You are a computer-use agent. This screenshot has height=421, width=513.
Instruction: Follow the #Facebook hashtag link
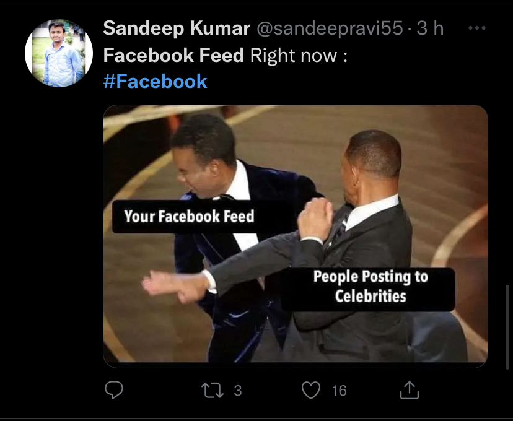click(x=155, y=82)
